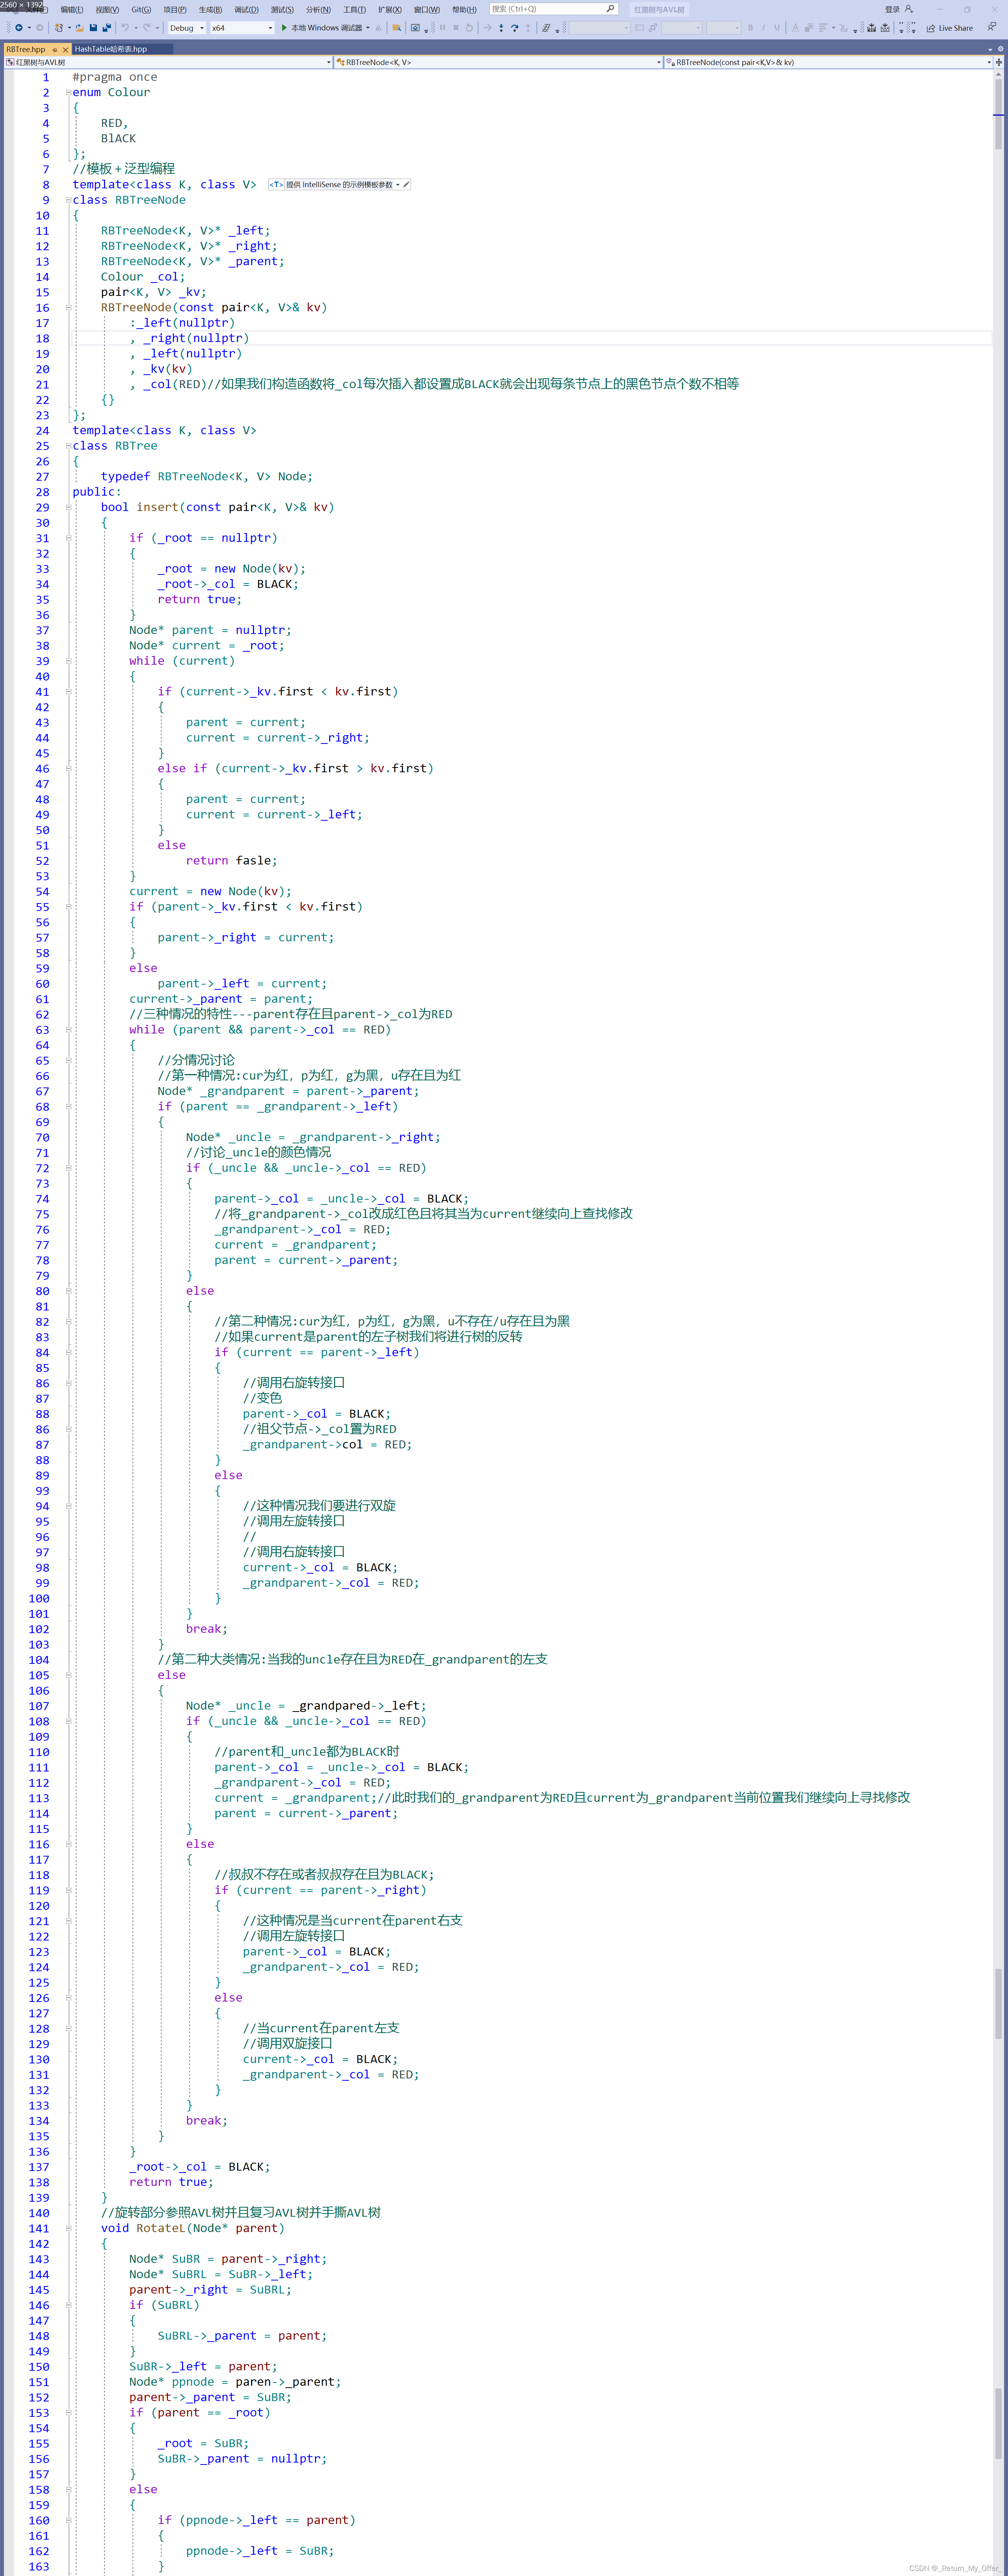Open the 项目(P) menu
Screen dimensions: 1008x2576
(175, 9)
